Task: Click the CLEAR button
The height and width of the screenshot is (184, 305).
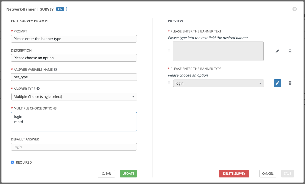Action: (106, 174)
